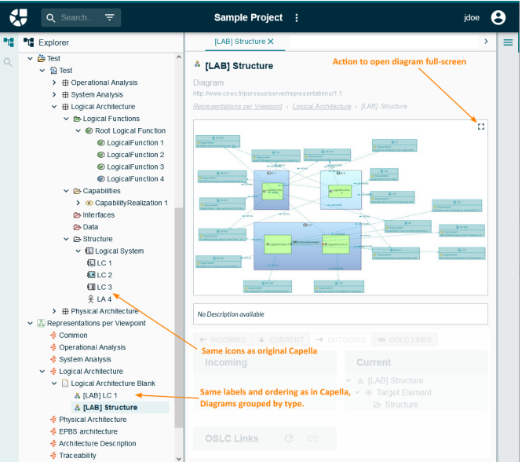Screen dimensions: 522x462
Task: Open diagram in full-screen mode
Action: [x=481, y=126]
